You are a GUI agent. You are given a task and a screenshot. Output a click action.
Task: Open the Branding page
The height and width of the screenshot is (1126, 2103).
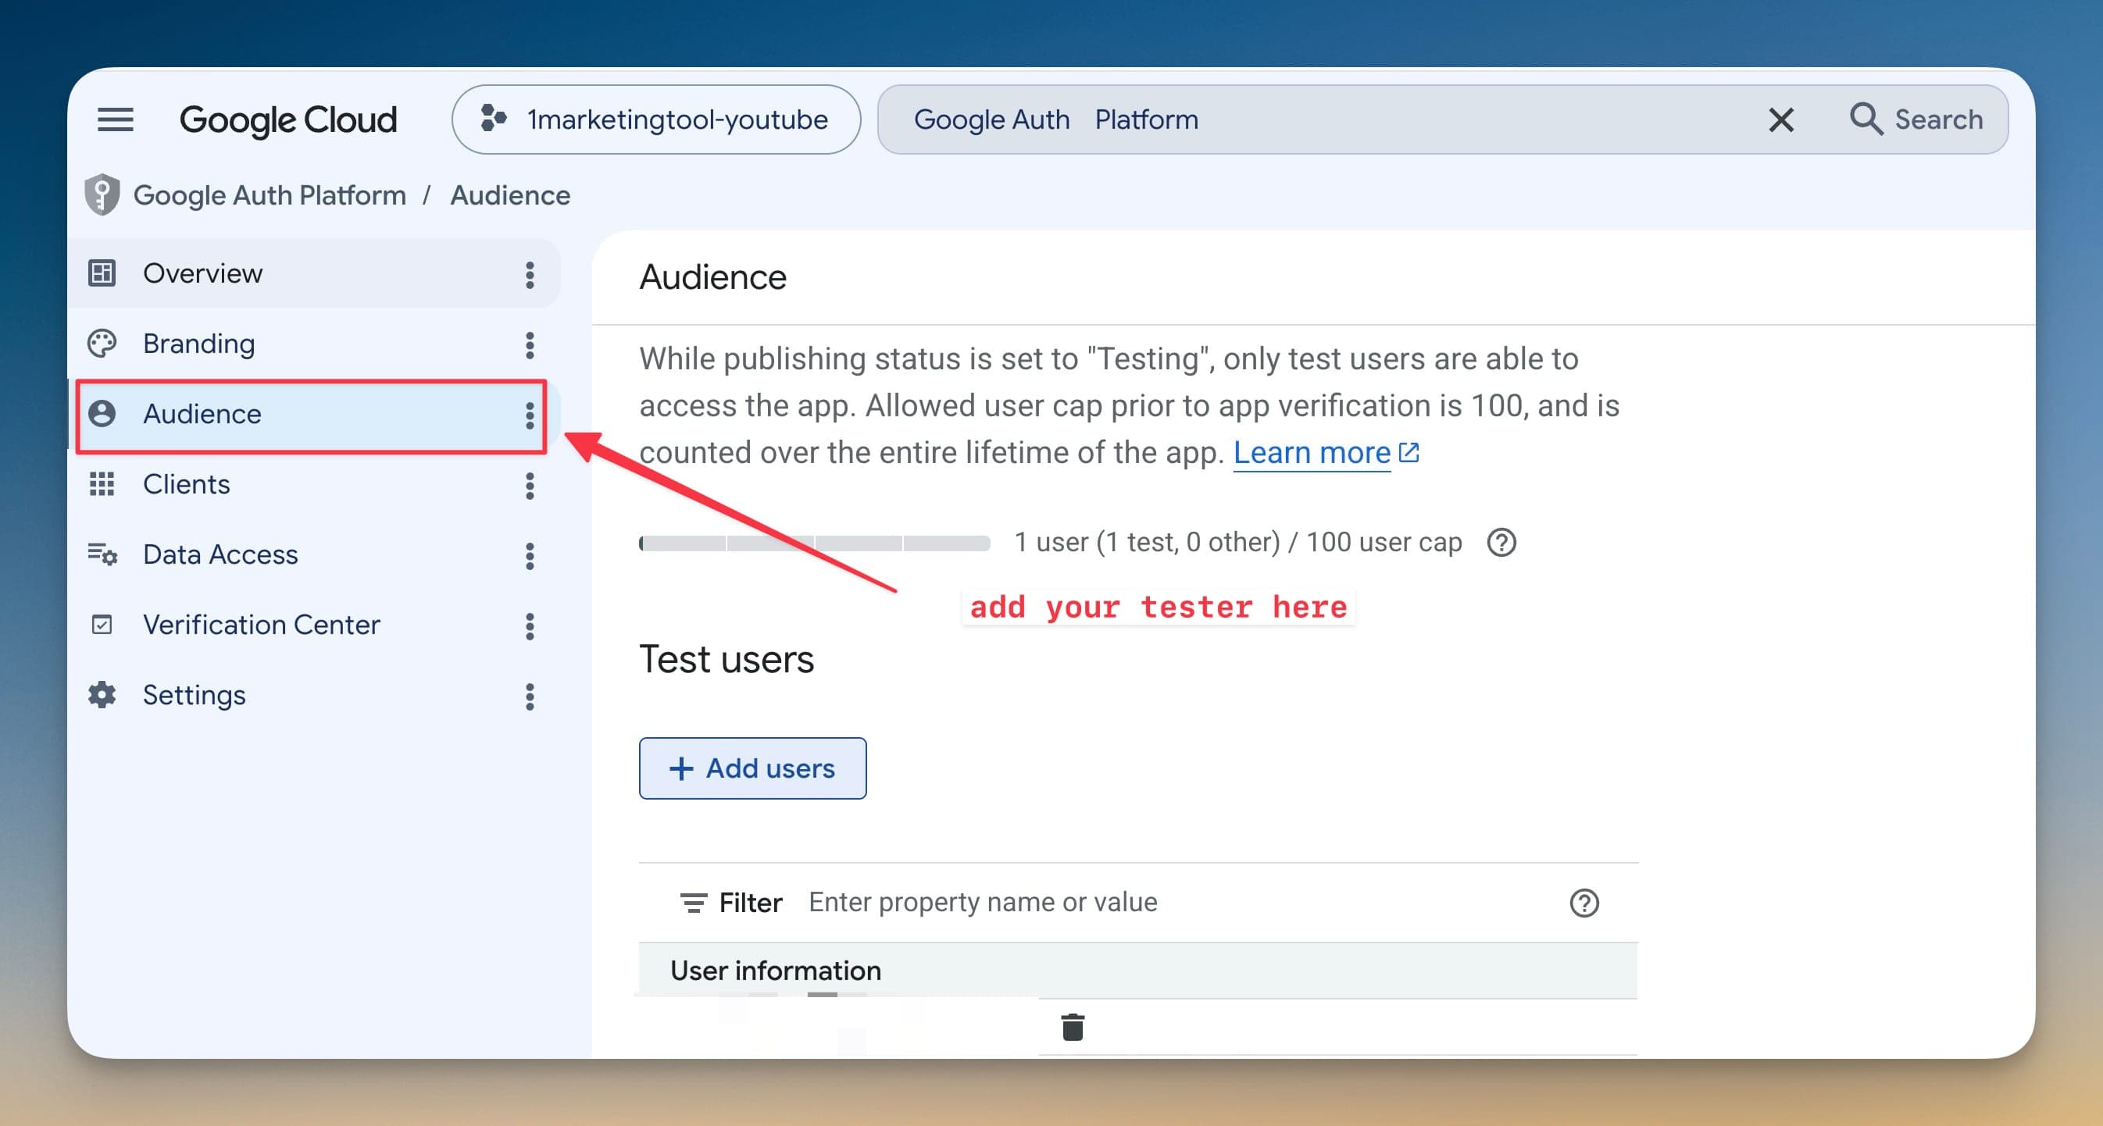point(314,344)
